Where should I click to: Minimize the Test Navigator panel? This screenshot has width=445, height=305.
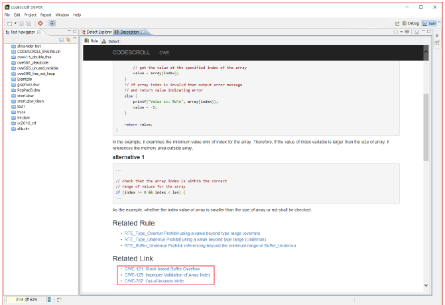69,31
